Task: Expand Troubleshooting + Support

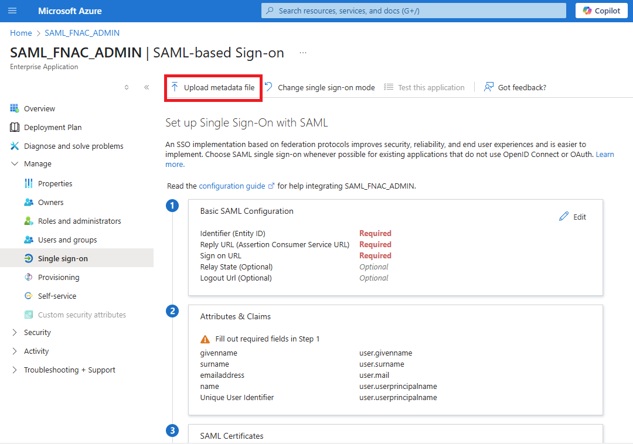Action: tap(14, 370)
